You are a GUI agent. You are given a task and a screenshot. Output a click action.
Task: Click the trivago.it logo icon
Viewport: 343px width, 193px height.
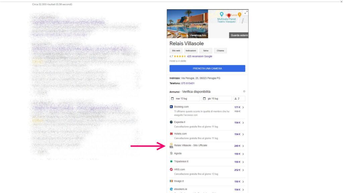click(x=171, y=181)
